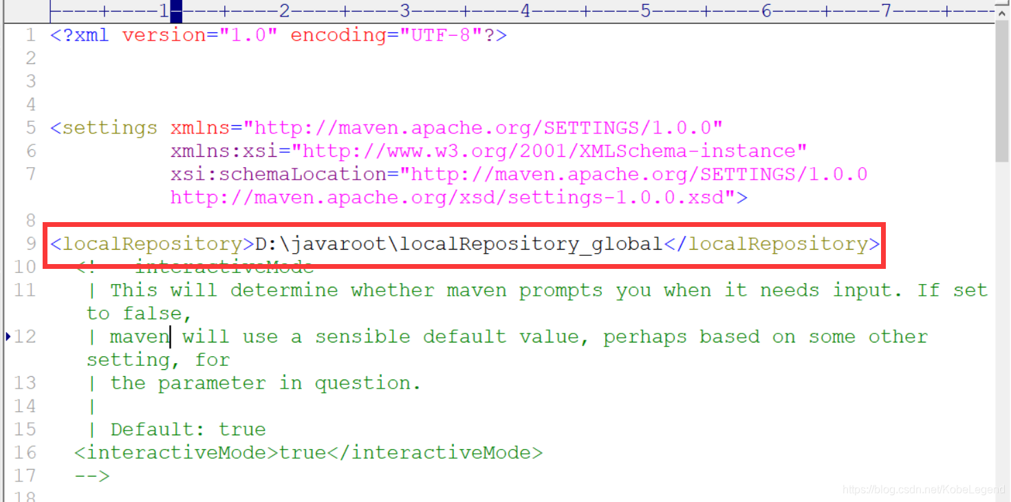Image resolution: width=1011 pixels, height=502 pixels.
Task: Click line number 9 in gutter
Action: click(30, 244)
